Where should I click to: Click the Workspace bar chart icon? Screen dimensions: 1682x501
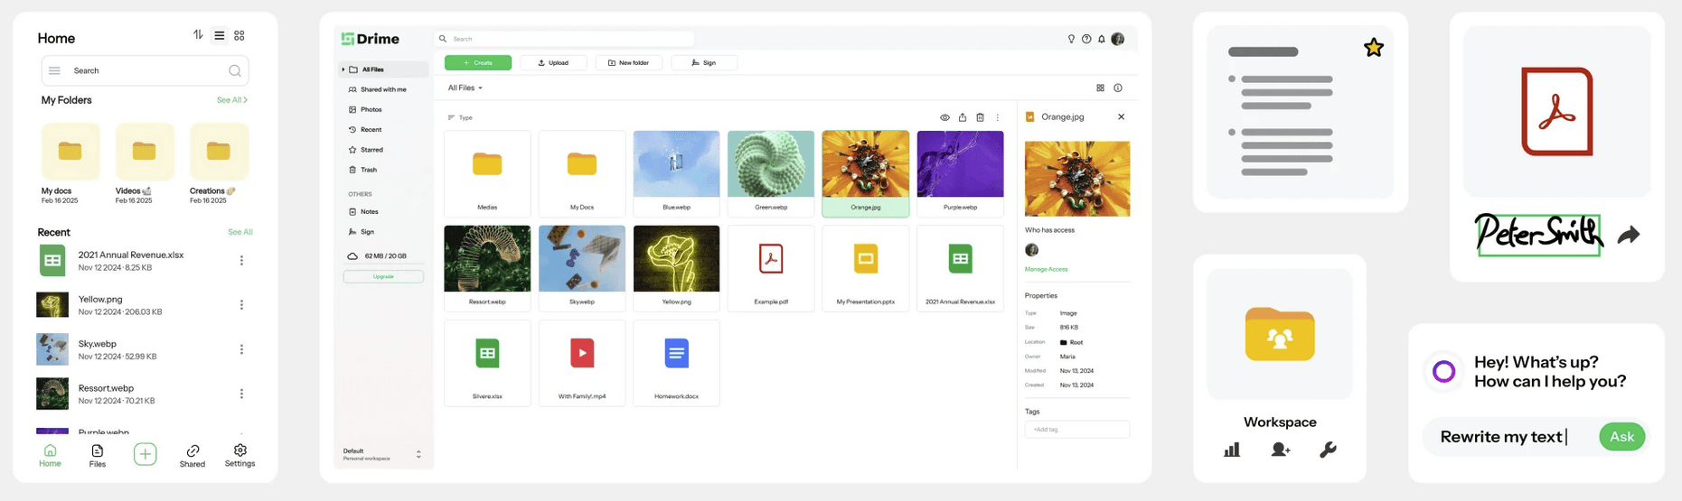1232,450
